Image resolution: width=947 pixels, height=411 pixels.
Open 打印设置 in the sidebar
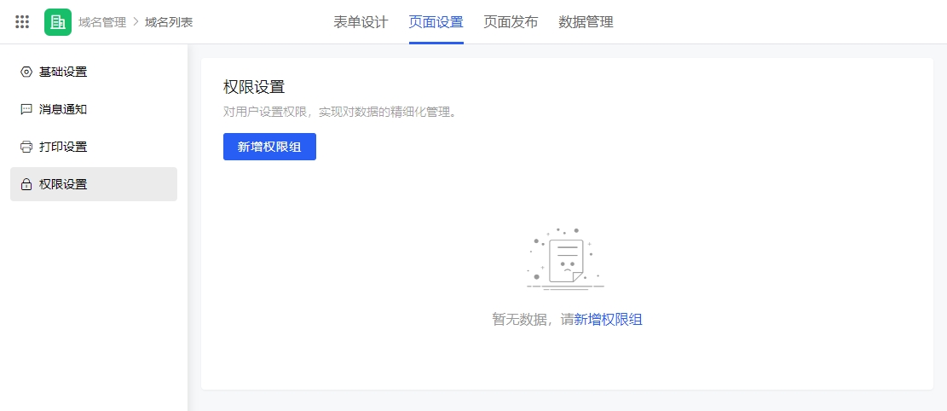[x=94, y=147]
